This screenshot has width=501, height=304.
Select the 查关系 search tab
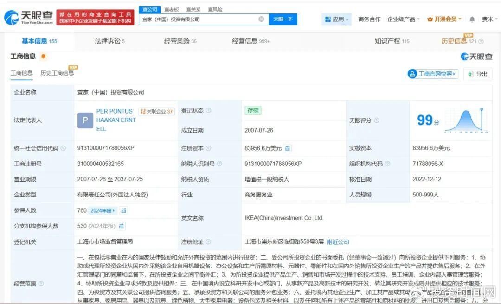click(x=193, y=10)
